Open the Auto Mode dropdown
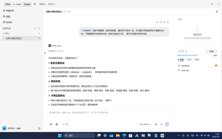 145,124
